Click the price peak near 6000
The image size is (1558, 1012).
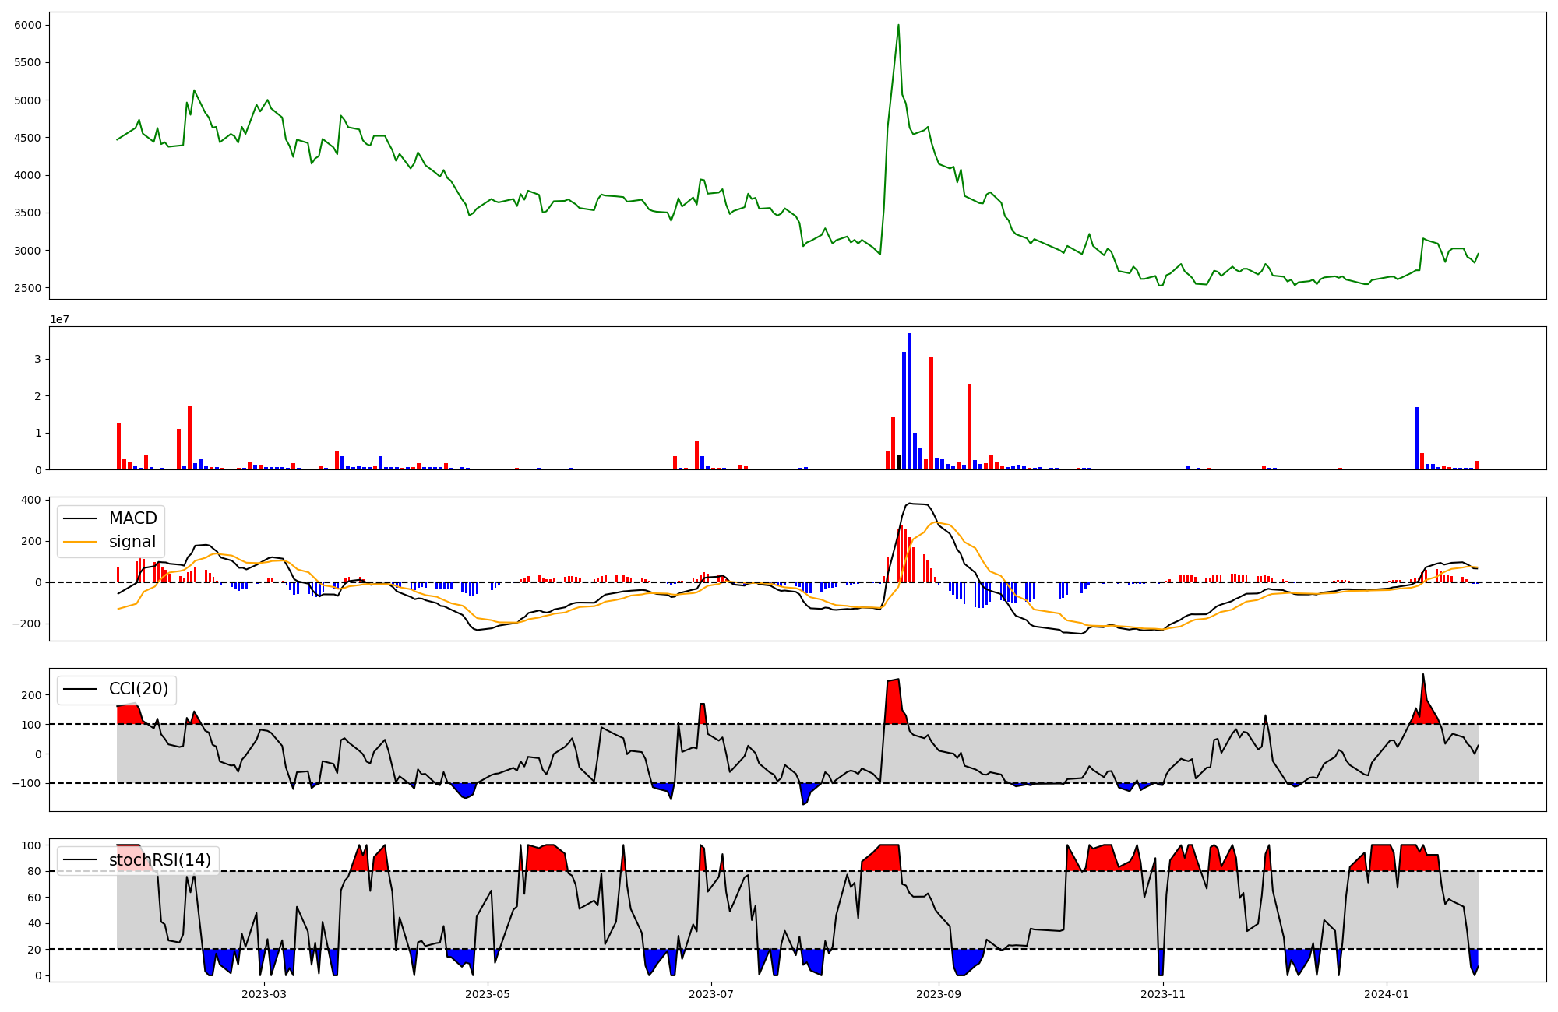pos(898,26)
